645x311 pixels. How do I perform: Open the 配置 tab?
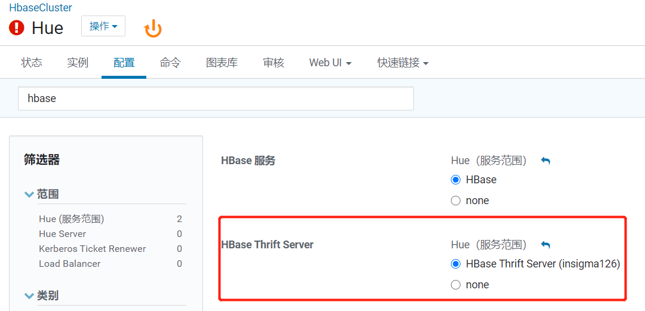click(124, 63)
